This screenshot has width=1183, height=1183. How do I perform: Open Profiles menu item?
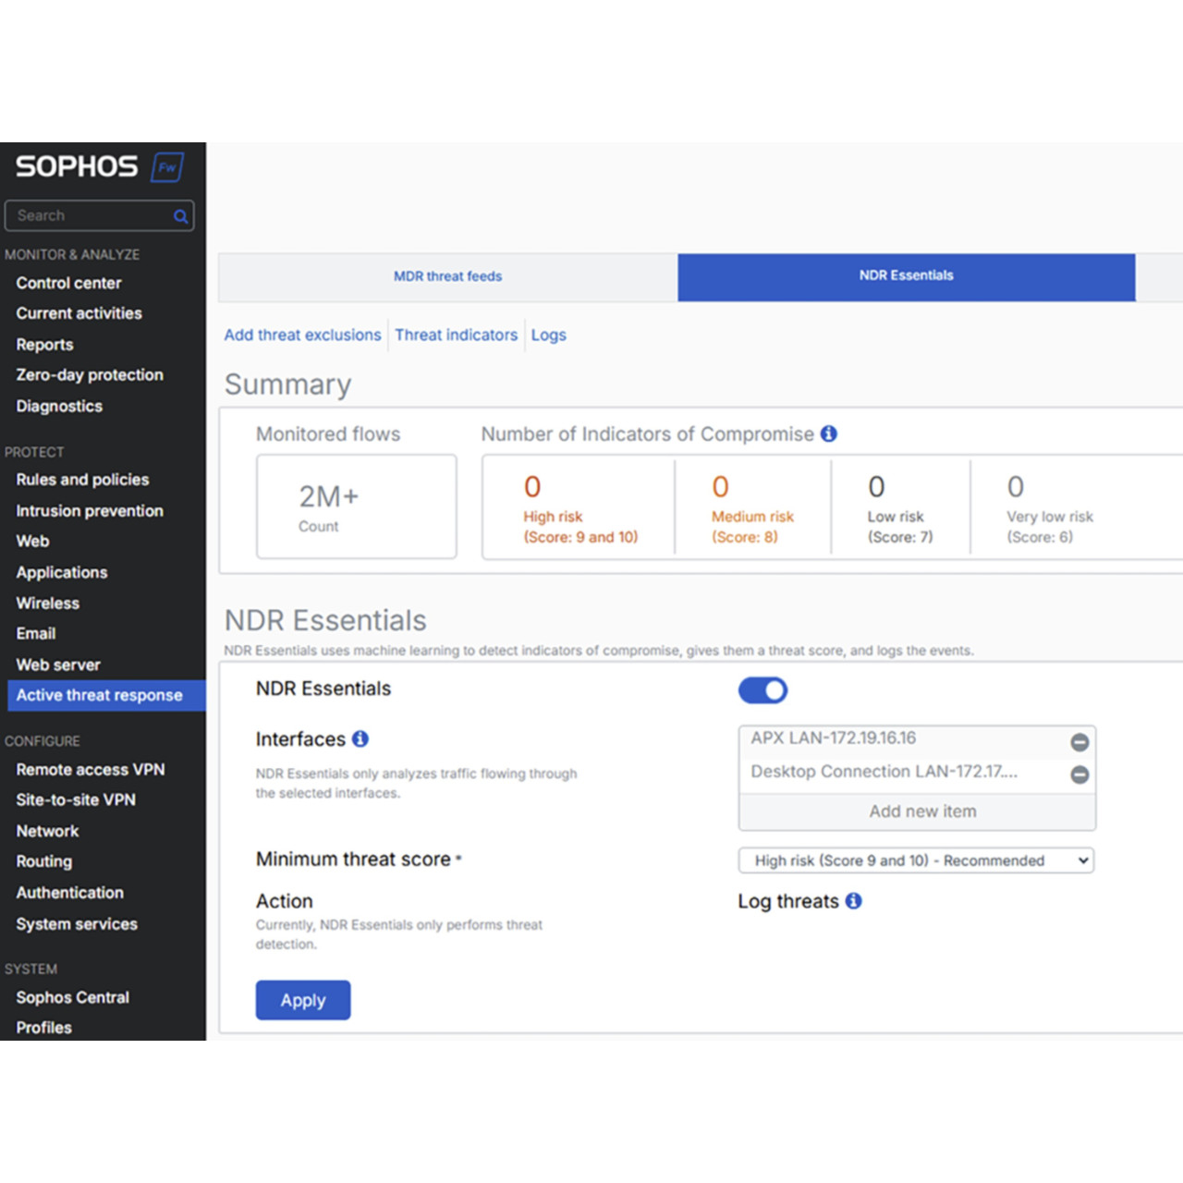click(x=43, y=1028)
